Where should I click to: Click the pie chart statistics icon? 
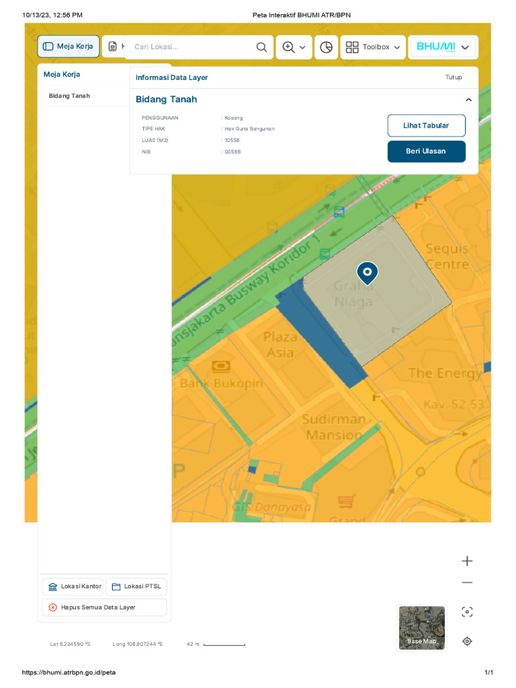[x=326, y=47]
